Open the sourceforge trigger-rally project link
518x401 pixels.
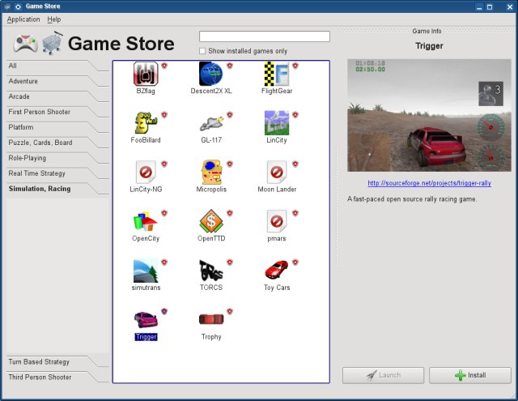point(429,183)
